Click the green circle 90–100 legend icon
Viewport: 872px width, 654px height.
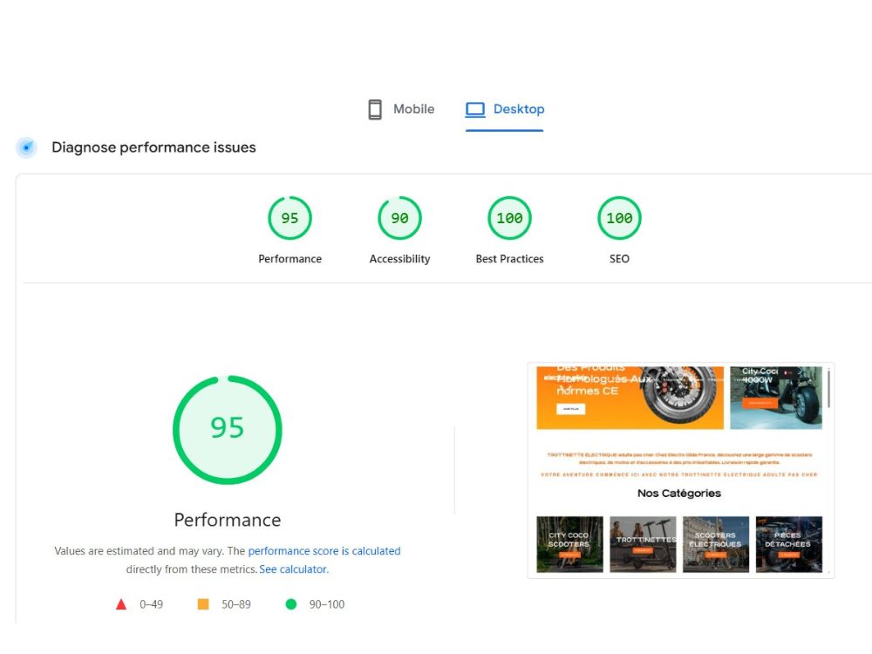(291, 604)
